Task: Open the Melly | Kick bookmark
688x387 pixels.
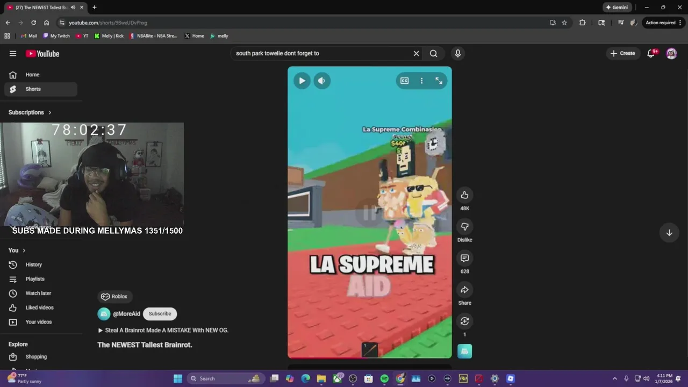Action: pyautogui.click(x=109, y=36)
